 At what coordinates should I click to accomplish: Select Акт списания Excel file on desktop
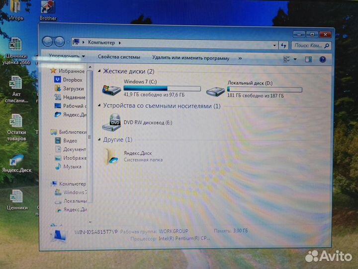click(16, 89)
